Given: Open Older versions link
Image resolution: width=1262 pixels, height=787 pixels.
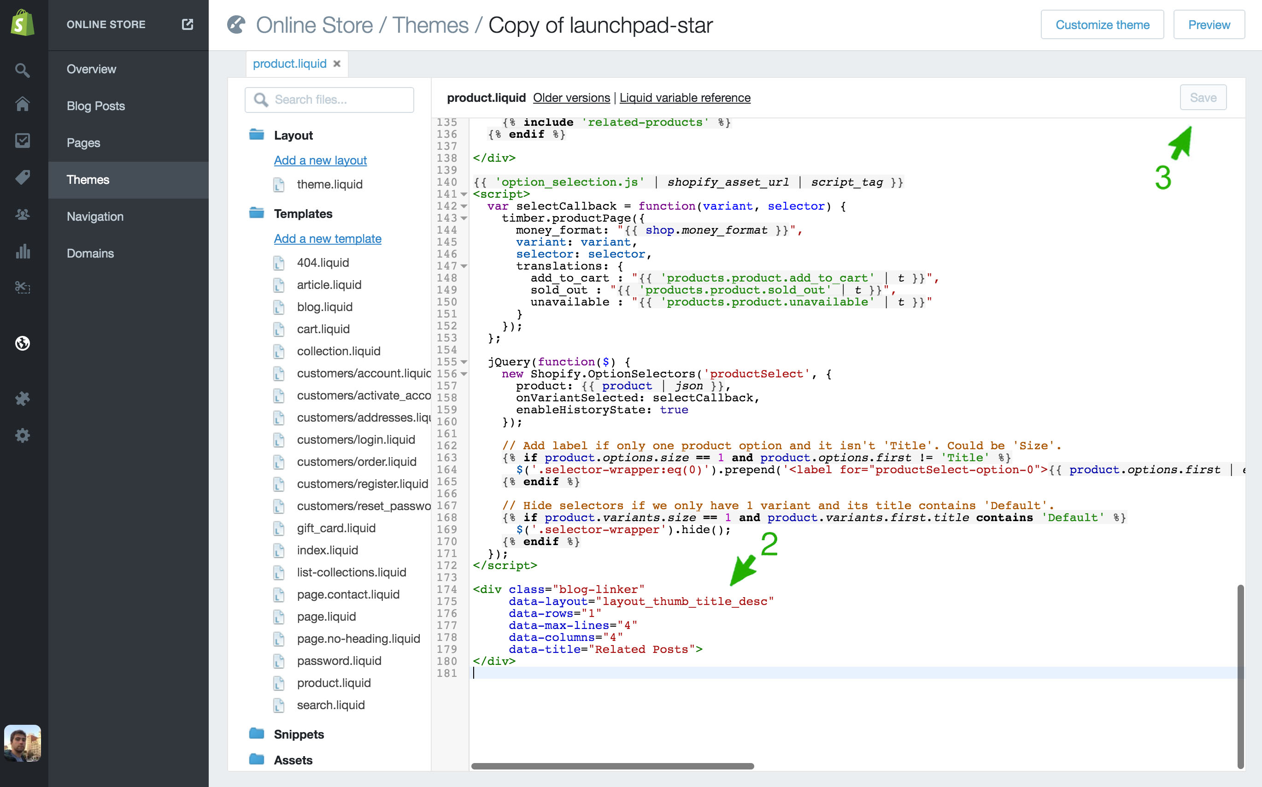Looking at the screenshot, I should coord(571,98).
